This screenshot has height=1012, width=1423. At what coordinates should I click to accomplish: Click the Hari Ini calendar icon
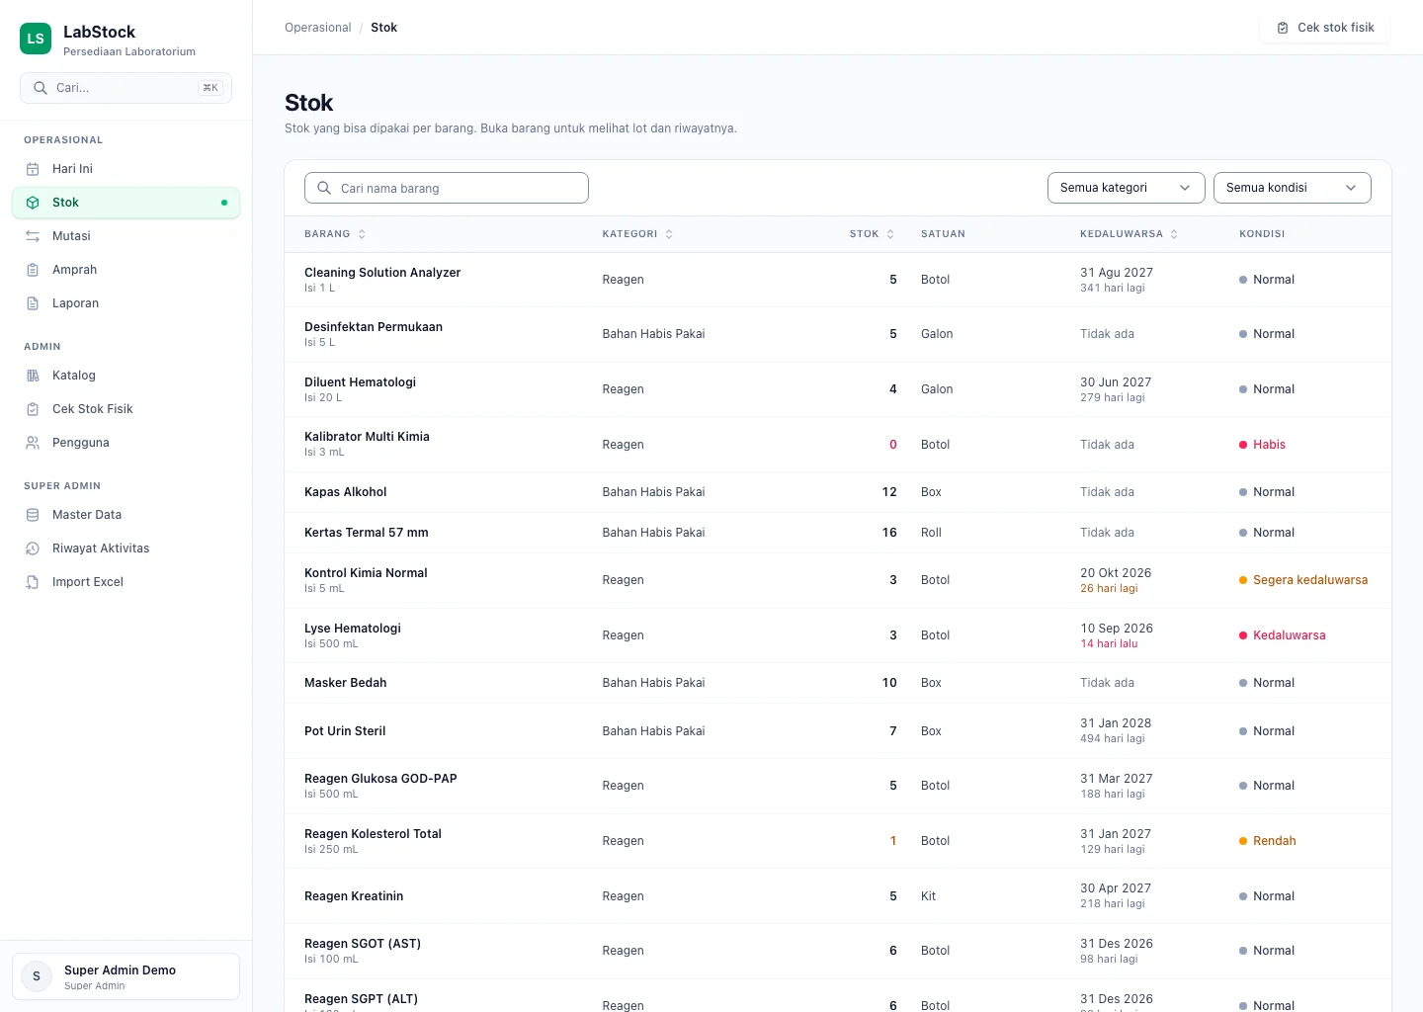[33, 169]
